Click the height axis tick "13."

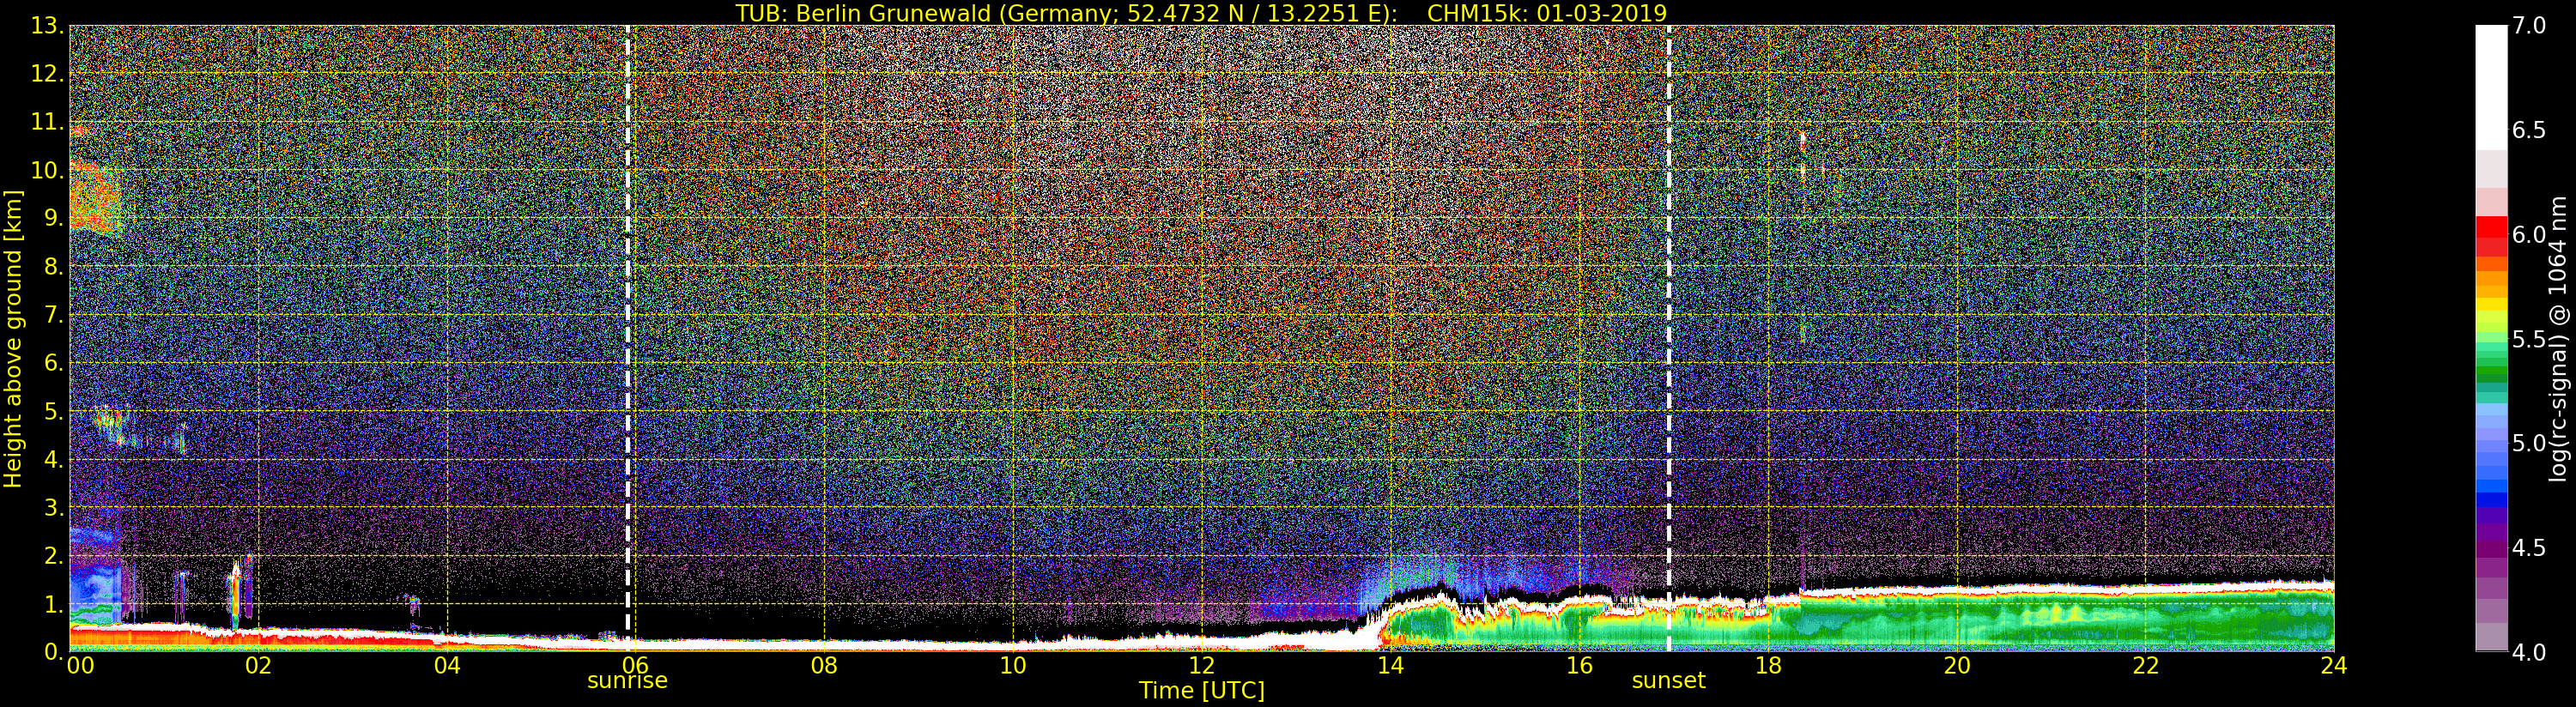click(x=48, y=26)
